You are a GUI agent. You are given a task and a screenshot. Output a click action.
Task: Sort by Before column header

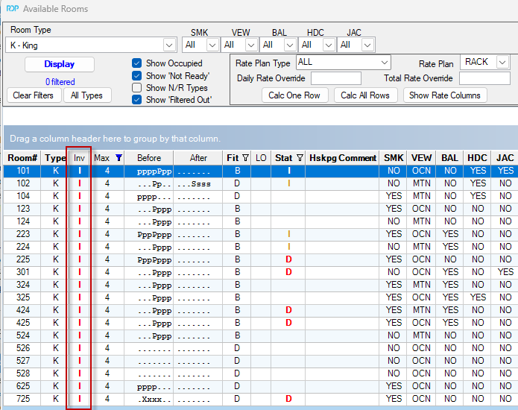coord(149,158)
